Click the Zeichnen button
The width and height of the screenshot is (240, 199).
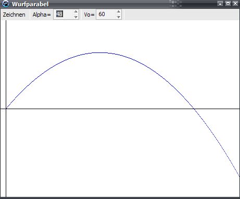pyautogui.click(x=14, y=15)
